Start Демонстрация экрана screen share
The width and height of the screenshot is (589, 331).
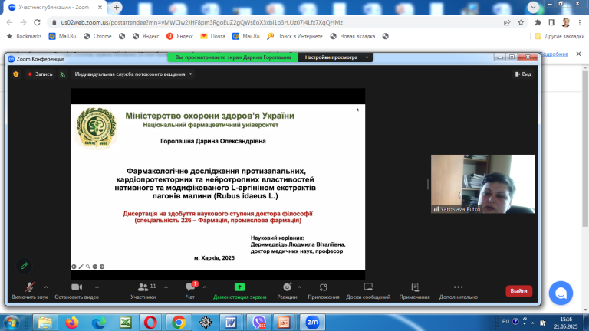[x=239, y=291]
